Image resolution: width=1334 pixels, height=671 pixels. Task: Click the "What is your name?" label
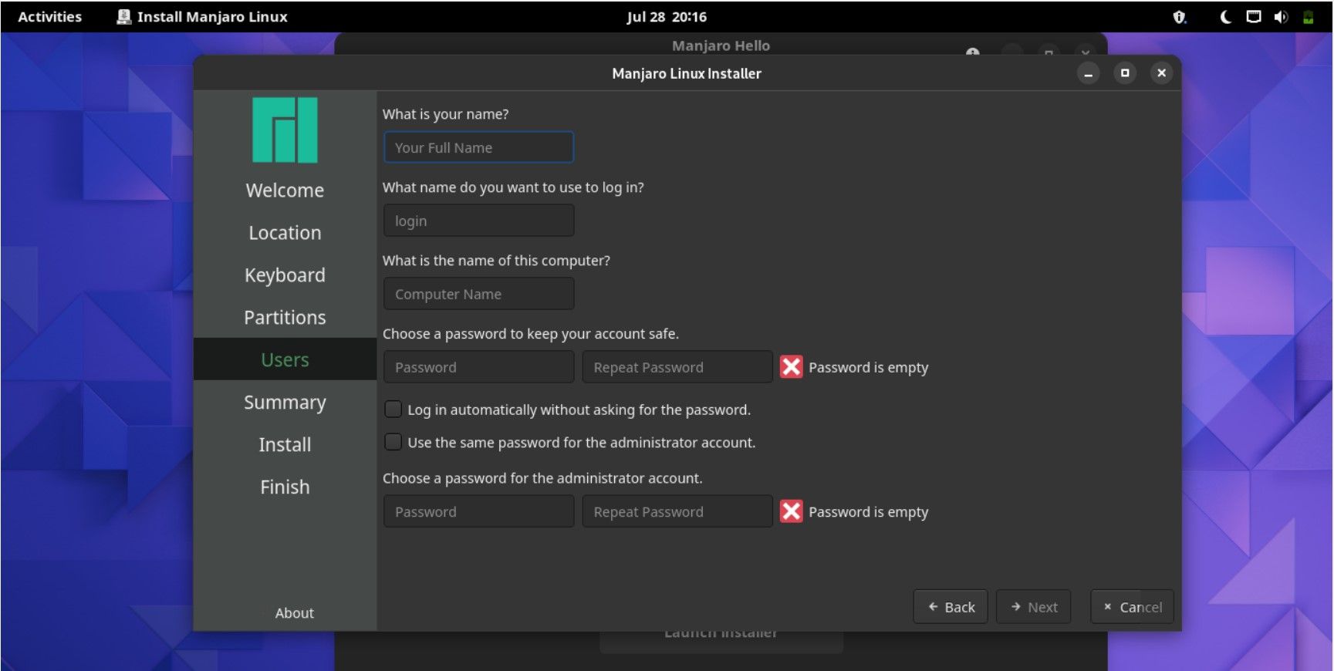point(445,114)
